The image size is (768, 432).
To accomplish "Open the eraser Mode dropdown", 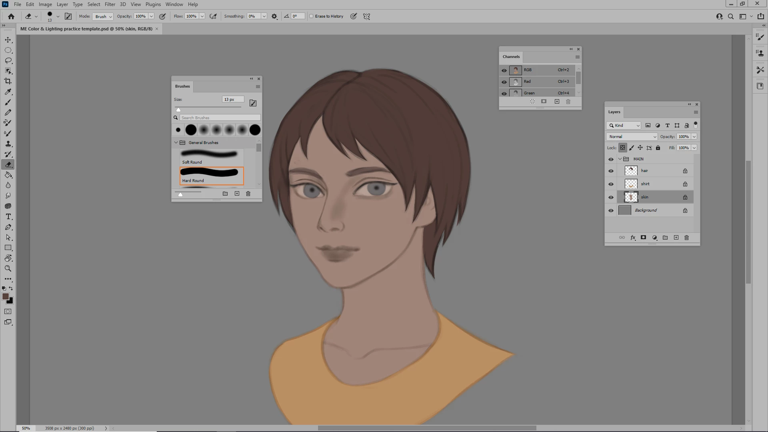I will tap(103, 16).
